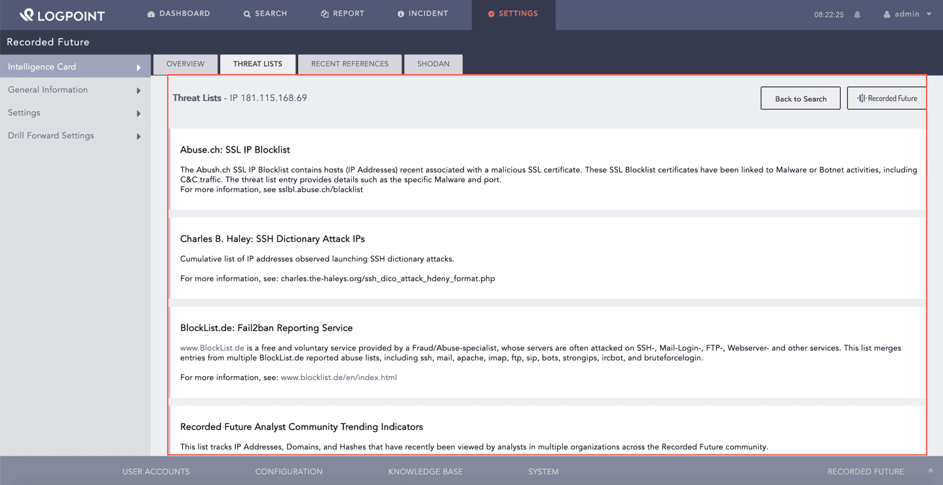Click the admin user avatar icon
The image size is (943, 485).
(x=887, y=13)
